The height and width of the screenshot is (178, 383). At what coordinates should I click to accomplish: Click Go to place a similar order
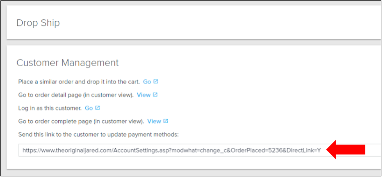147,82
